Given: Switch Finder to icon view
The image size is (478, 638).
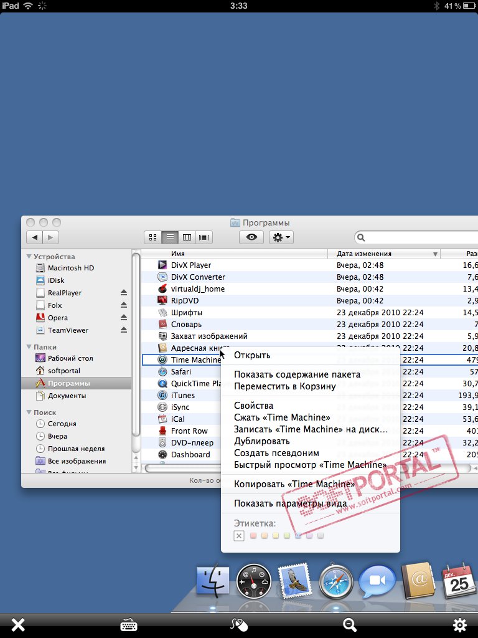Looking at the screenshot, I should (x=153, y=237).
